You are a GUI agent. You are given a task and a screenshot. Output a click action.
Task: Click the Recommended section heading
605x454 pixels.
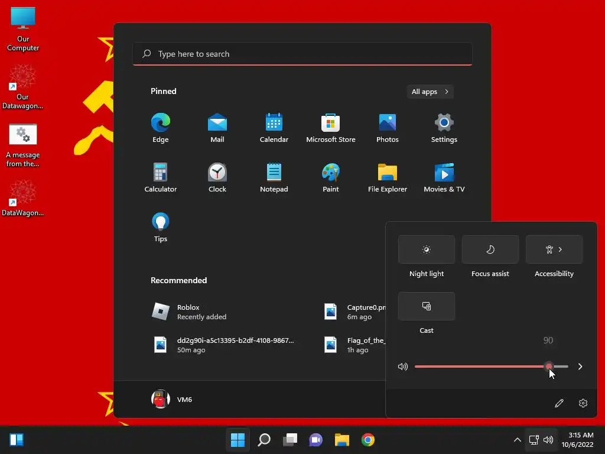178,280
